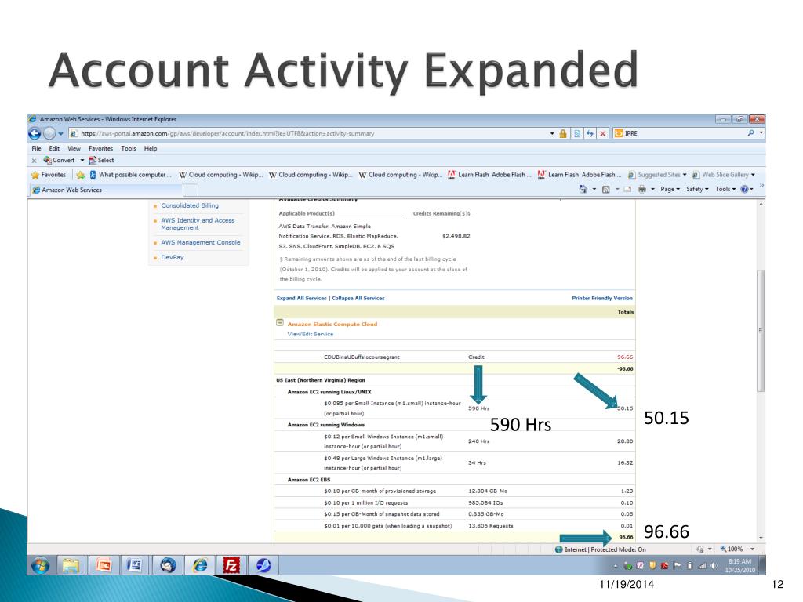Screen dimensions: 803x602
Task: Click the Feeds icon in command bar
Action: pyautogui.click(x=606, y=190)
